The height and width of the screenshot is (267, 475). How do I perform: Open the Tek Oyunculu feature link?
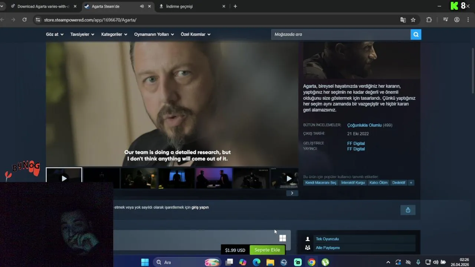[x=327, y=239]
